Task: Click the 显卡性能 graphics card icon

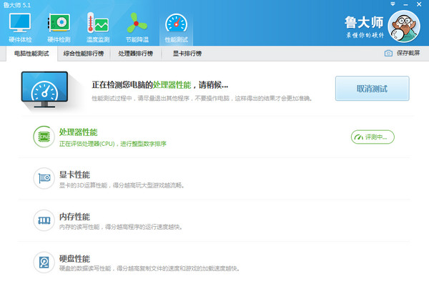Action: [44, 178]
